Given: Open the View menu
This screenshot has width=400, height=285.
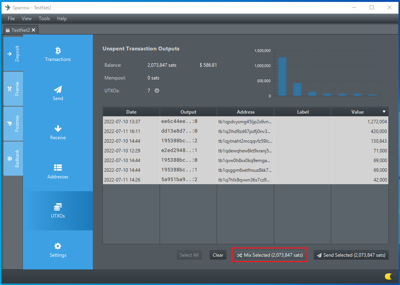Looking at the screenshot, I should click(26, 19).
